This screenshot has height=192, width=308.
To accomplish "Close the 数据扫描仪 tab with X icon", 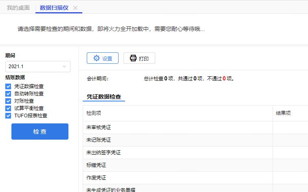I will (x=75, y=8).
